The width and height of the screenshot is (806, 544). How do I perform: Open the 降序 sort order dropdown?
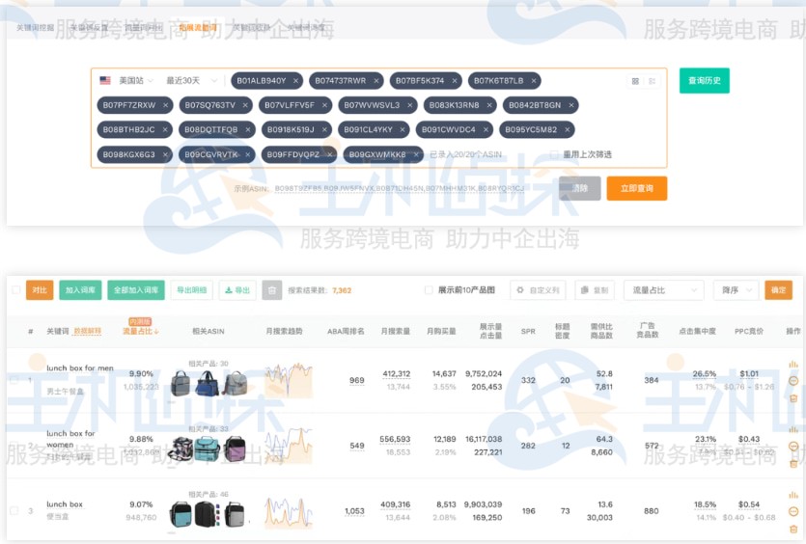click(736, 290)
